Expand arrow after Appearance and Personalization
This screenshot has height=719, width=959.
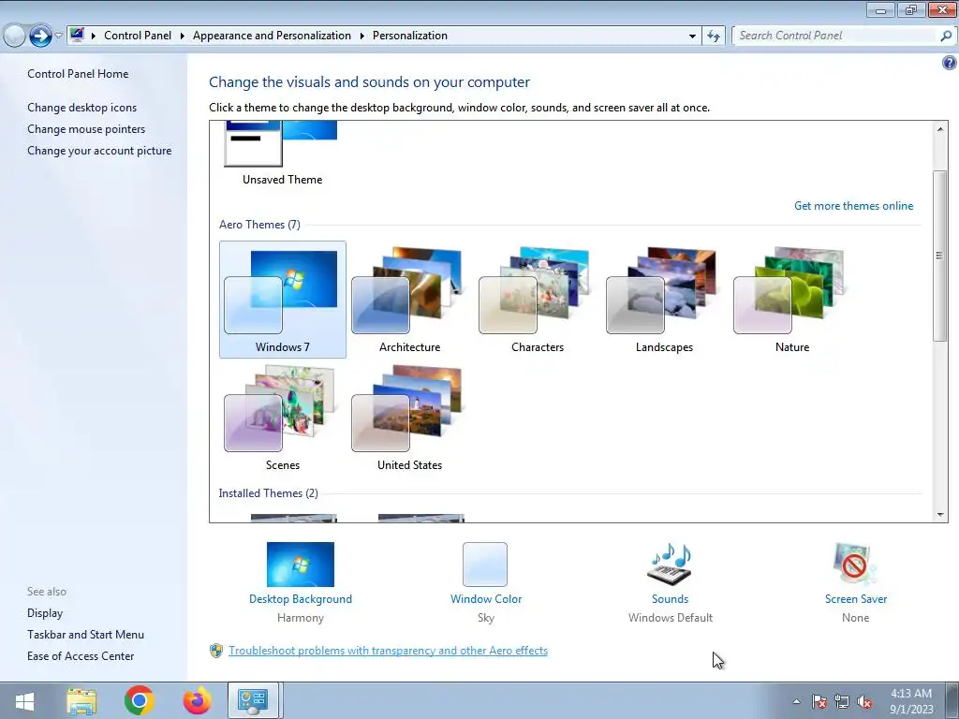pyautogui.click(x=362, y=37)
